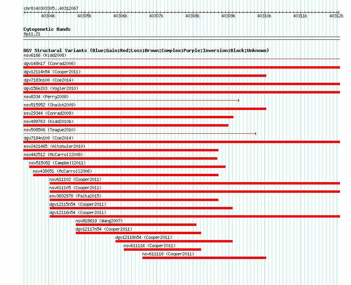This screenshot has width=351, height=285.
Task: Click the red bar under nsv611118
Action: pos(204,258)
